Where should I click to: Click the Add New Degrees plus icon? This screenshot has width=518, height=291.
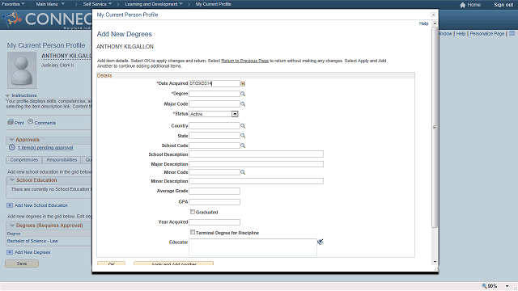coord(10,252)
